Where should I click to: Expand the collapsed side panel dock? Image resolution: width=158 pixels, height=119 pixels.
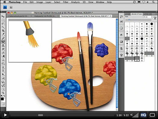click(123, 12)
